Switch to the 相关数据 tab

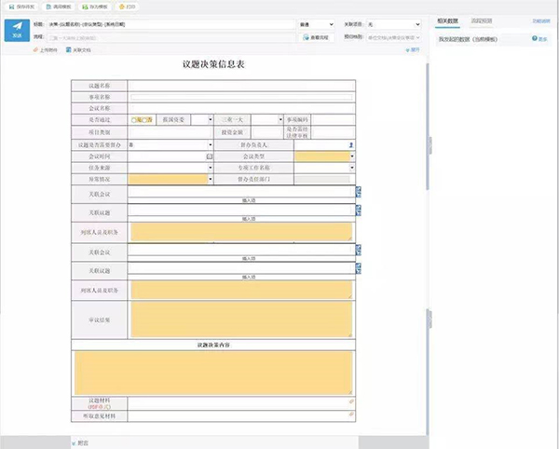tap(447, 21)
